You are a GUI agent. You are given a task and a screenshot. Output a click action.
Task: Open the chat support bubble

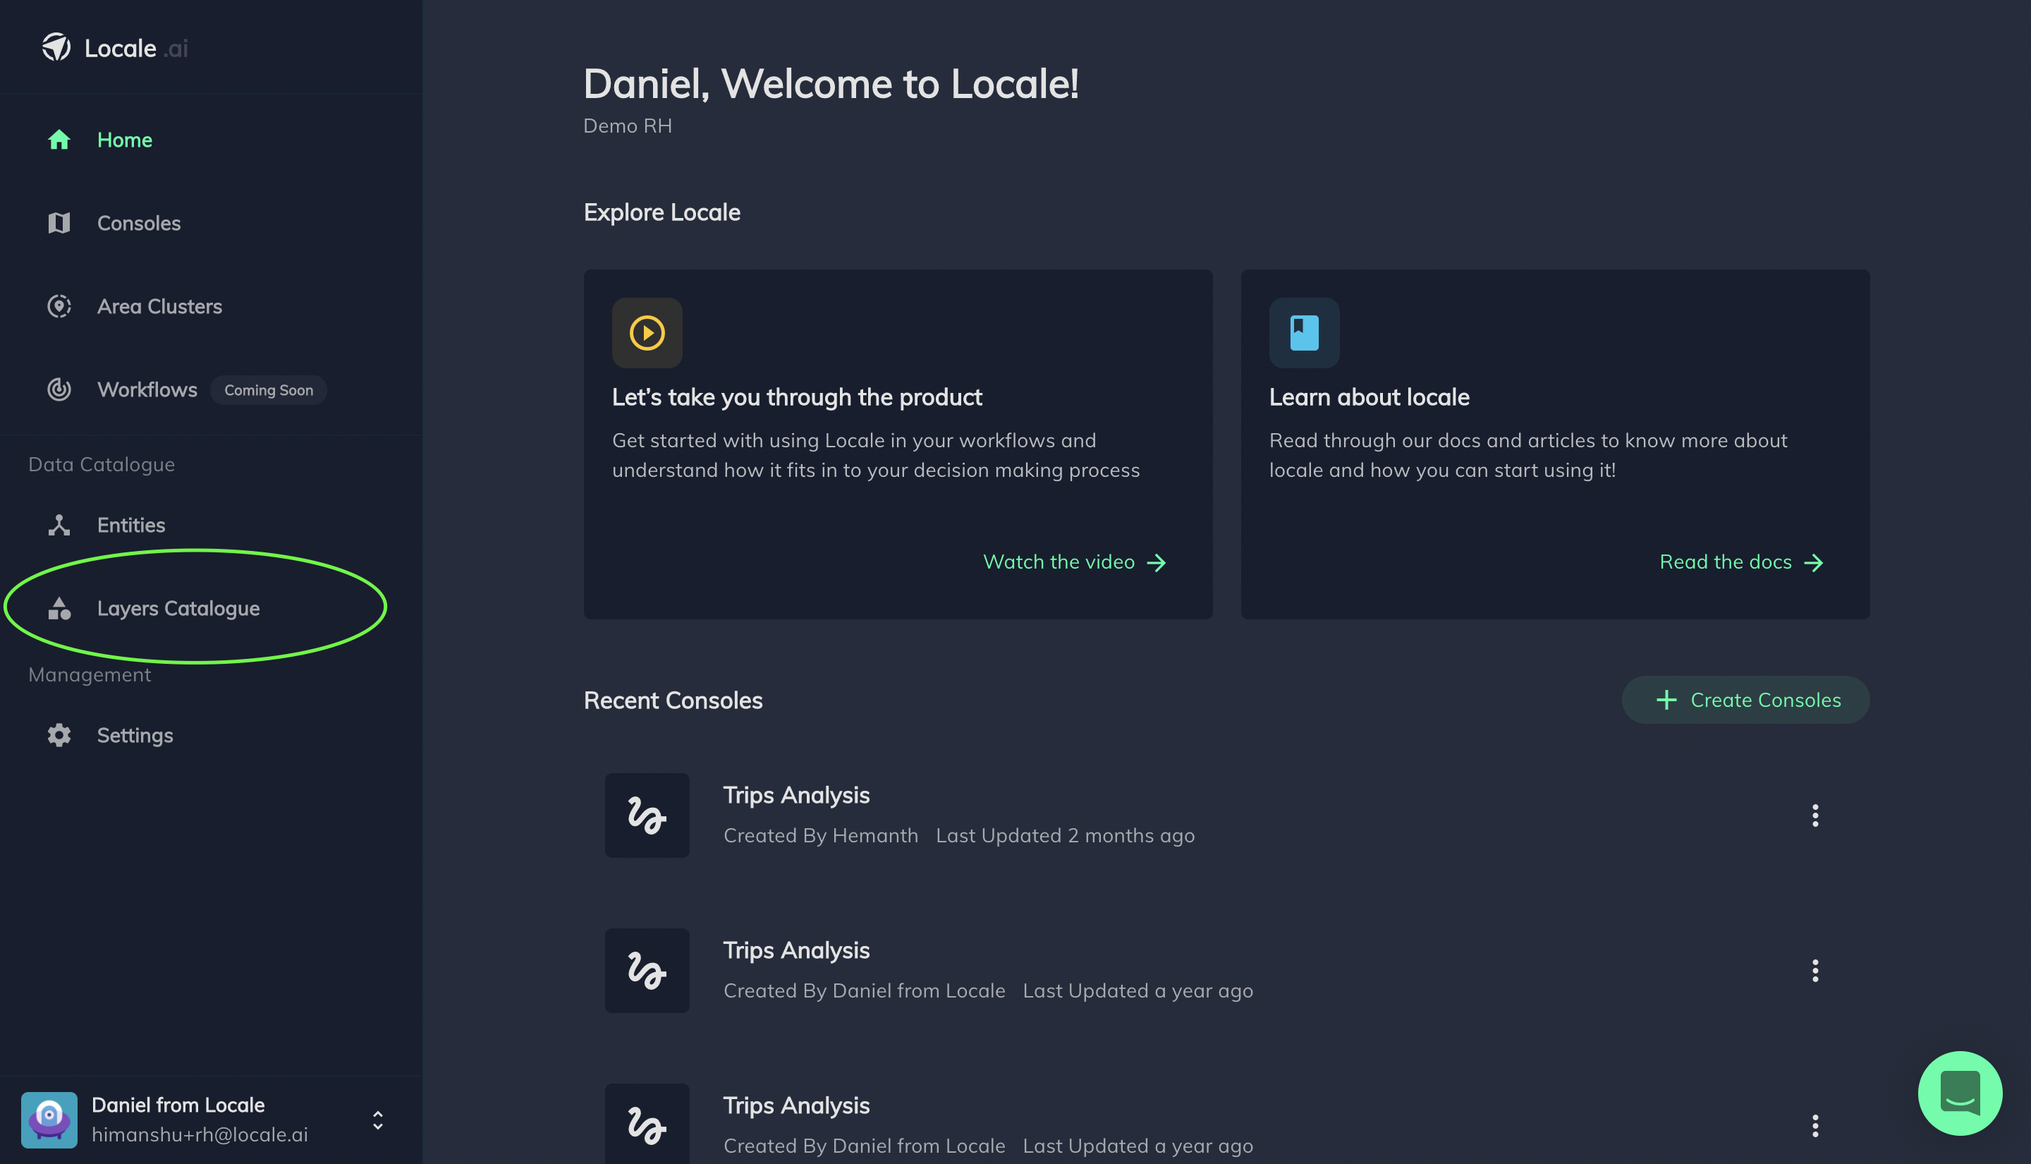pyautogui.click(x=1959, y=1093)
